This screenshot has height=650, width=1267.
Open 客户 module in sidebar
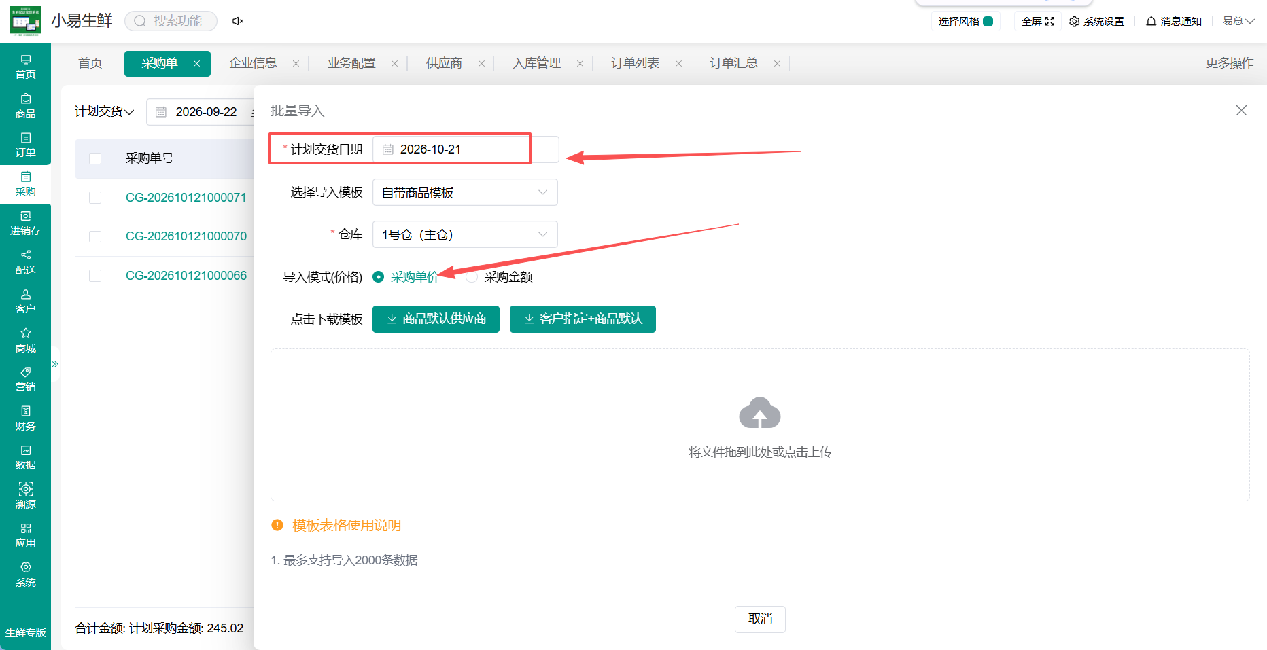[25, 301]
